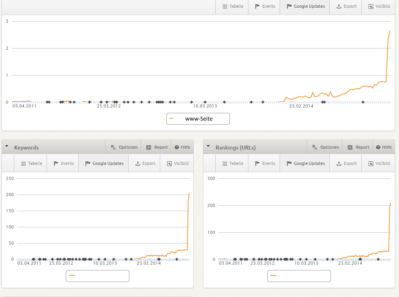The width and height of the screenshot is (399, 297).
Task: Open the Report tool in the Keywords panel
Action: coord(156,147)
